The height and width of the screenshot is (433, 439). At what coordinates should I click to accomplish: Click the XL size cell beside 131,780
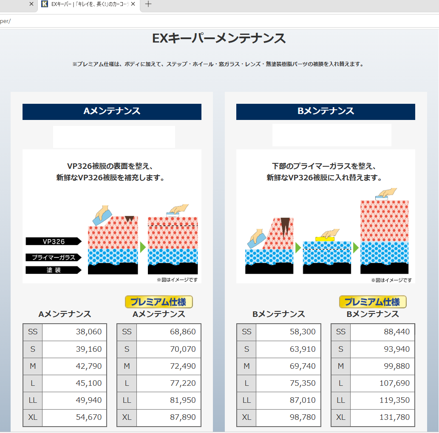click(341, 418)
